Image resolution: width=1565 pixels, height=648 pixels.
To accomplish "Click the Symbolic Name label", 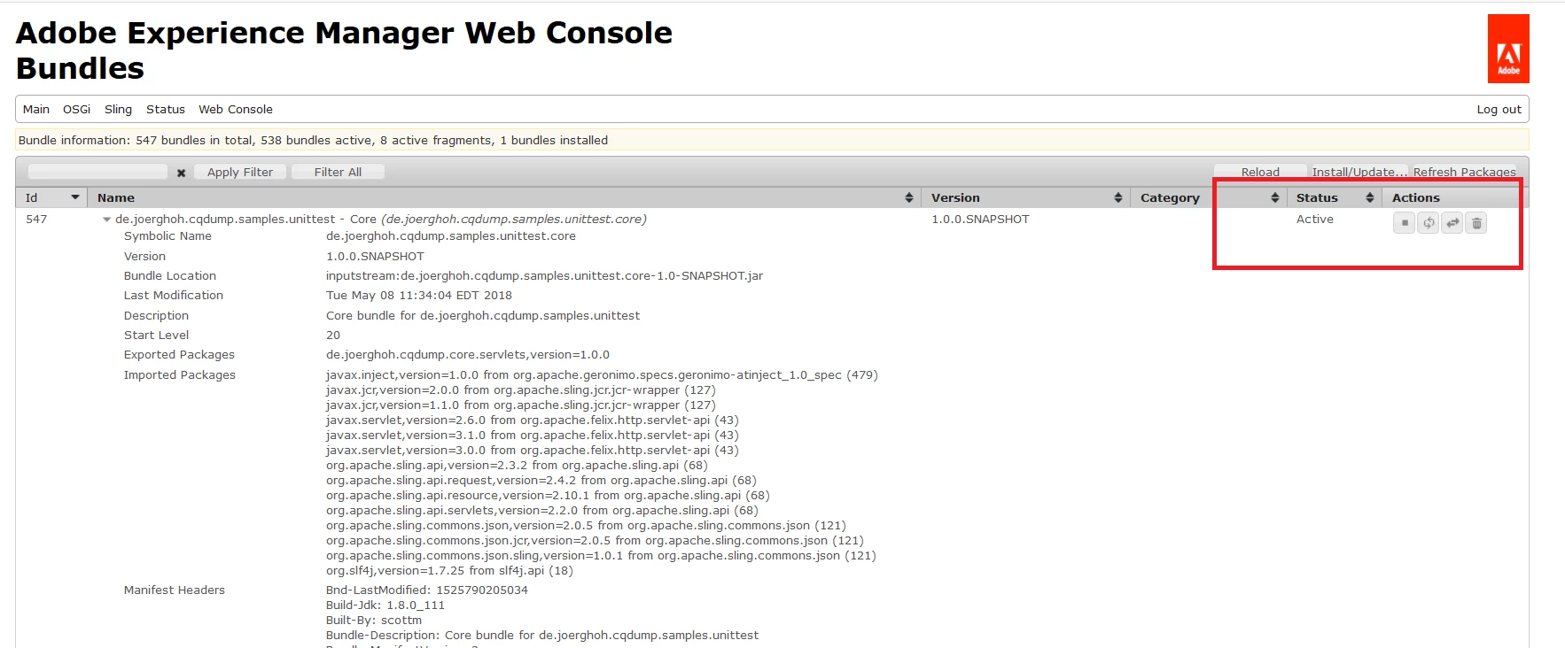I will pos(167,235).
